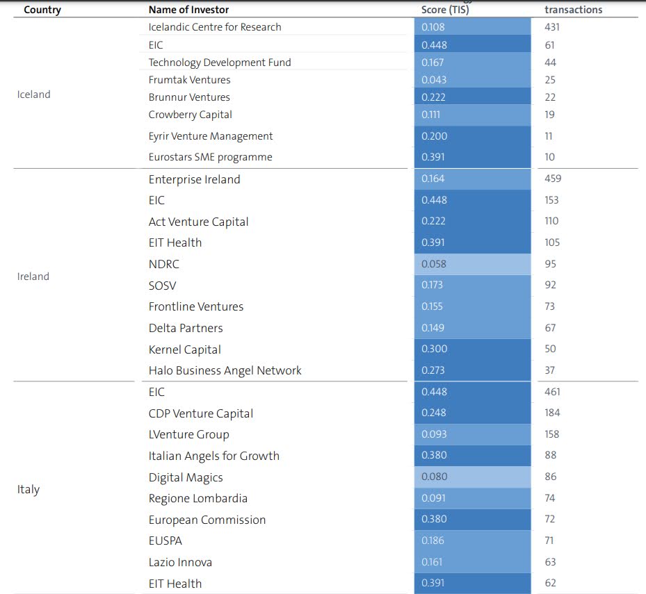The image size is (646, 594).
Task: Click the Ireland country label
Action: [33, 277]
